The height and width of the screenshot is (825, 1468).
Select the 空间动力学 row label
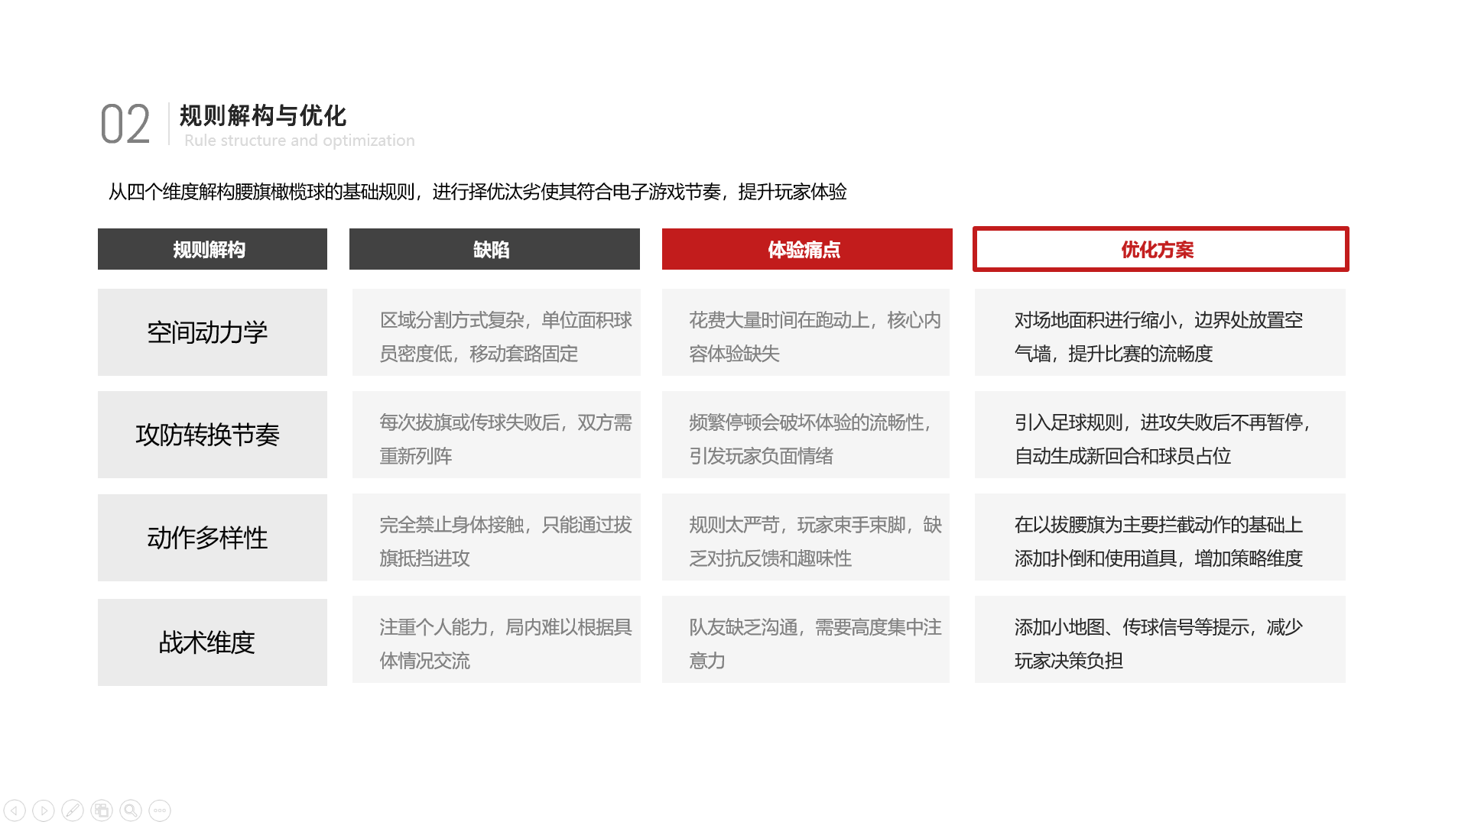coord(212,332)
